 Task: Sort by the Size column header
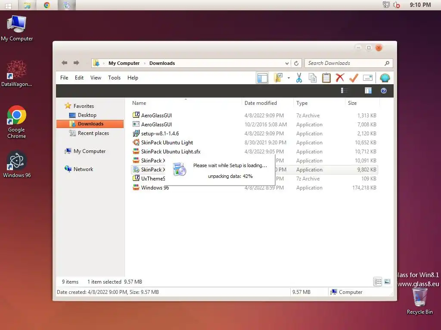(352, 103)
